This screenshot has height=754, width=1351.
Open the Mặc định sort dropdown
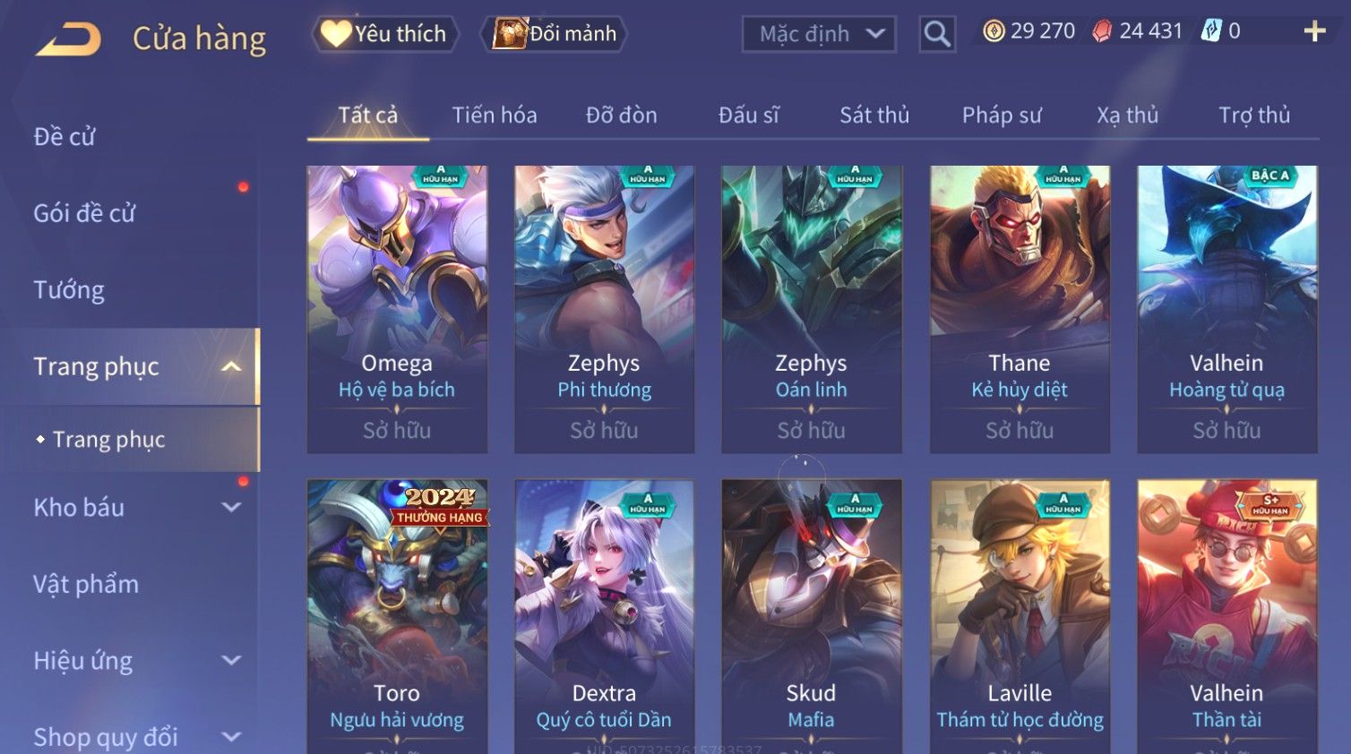point(819,34)
